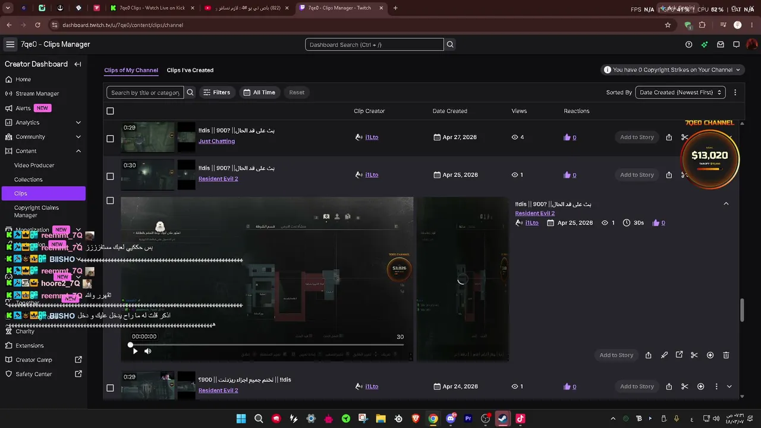Click the Dashboard Search magnifier button
The image size is (761, 428).
coord(450,45)
